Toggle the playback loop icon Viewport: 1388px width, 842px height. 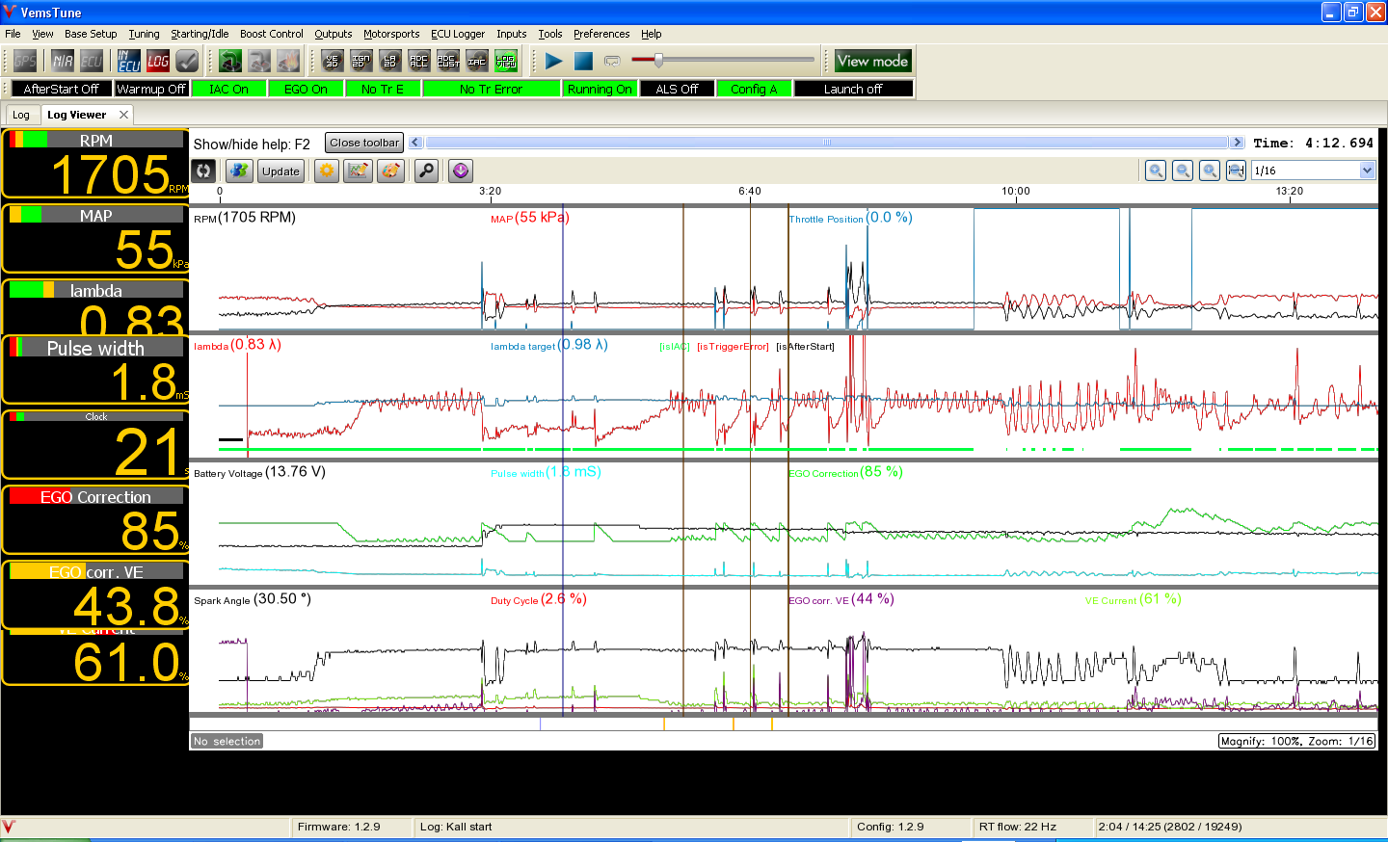coord(612,62)
